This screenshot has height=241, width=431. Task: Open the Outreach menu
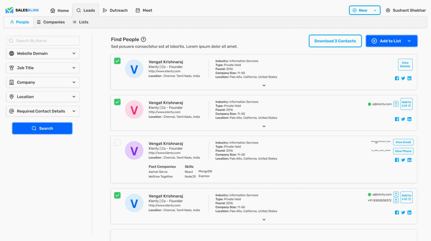(115, 10)
